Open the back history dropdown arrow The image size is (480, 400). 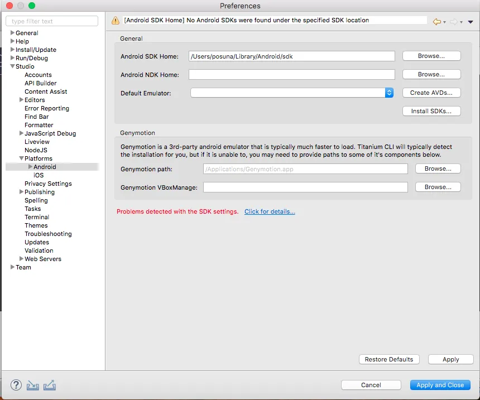444,22
